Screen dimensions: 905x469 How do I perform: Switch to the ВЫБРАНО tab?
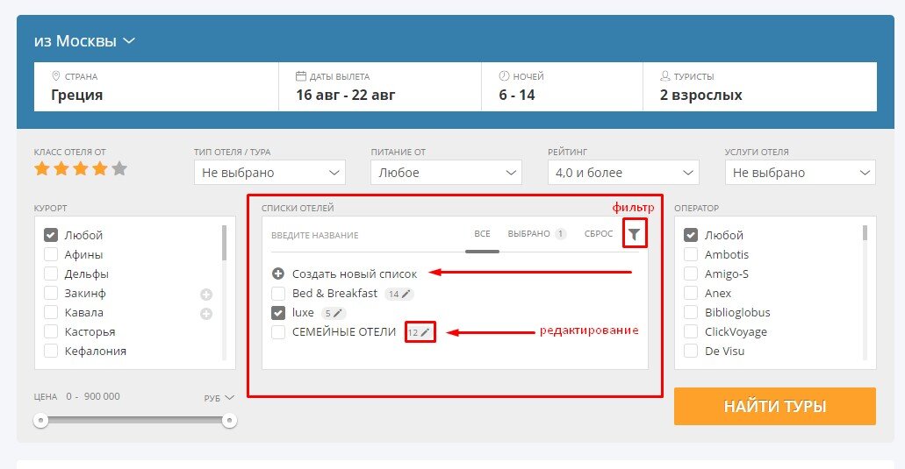(536, 234)
